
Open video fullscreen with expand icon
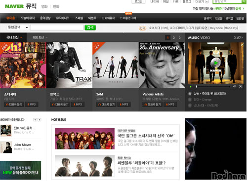(241, 86)
